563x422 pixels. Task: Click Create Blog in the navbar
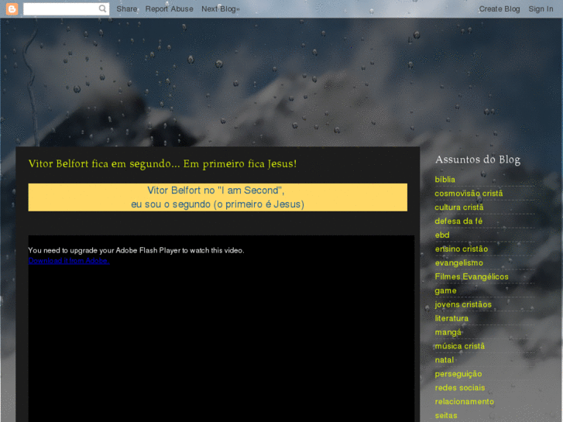tap(499, 9)
